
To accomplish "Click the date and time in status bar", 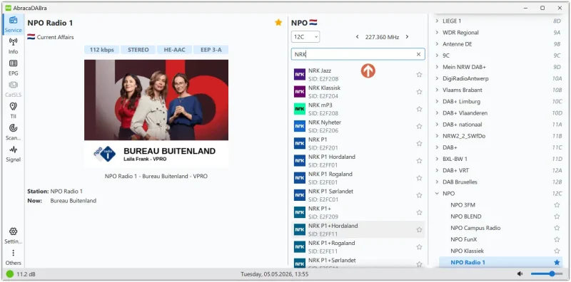I will (274, 274).
